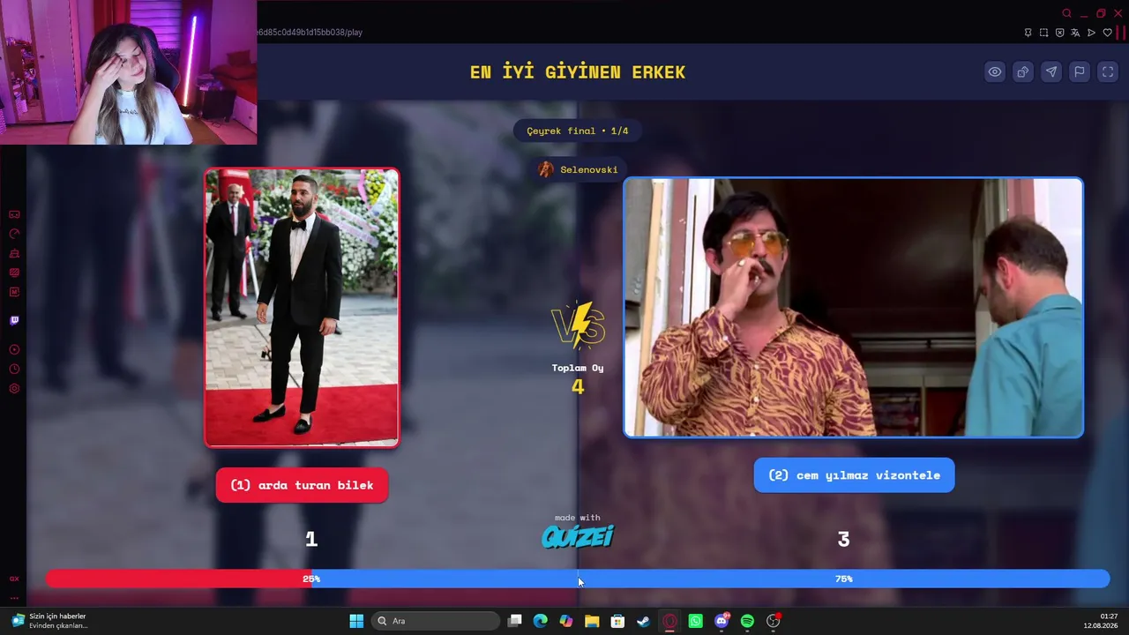This screenshot has height=635, width=1129.
Task: Open the player icon in the Opera sidebar
Action: pos(14,350)
